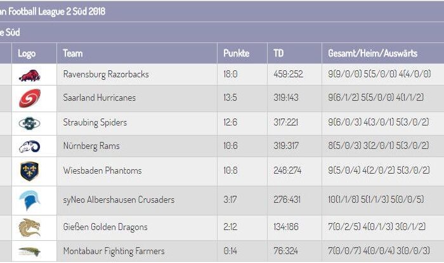Open syNeo Albershausen Crusaders team page
The width and height of the screenshot is (444, 263).
coord(119,200)
